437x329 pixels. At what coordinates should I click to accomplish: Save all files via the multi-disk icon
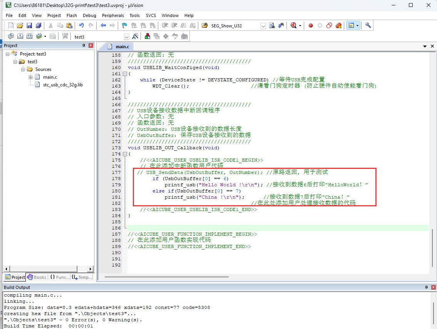(x=39, y=26)
